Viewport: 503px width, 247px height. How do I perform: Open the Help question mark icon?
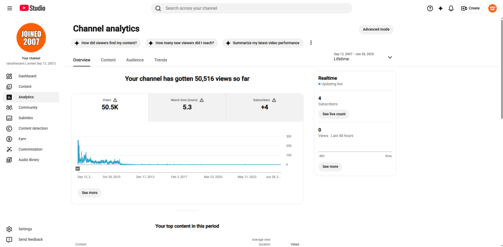pyautogui.click(x=430, y=8)
